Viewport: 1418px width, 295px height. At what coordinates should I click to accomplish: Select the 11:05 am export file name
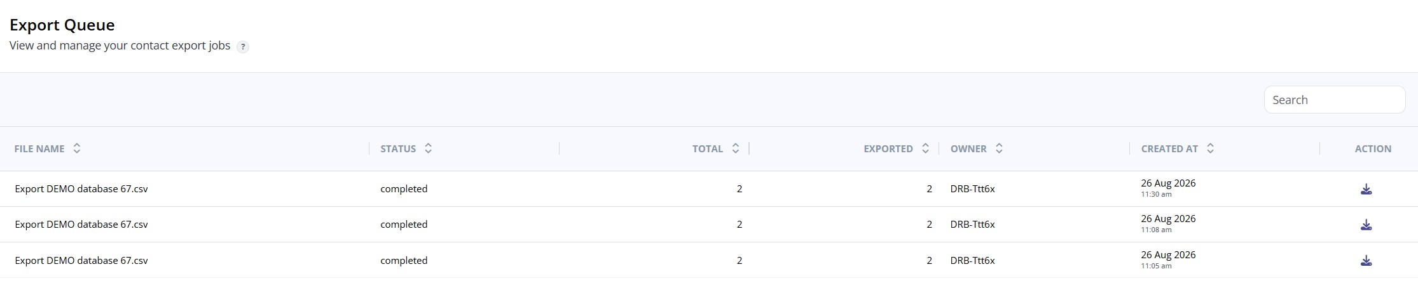81,260
